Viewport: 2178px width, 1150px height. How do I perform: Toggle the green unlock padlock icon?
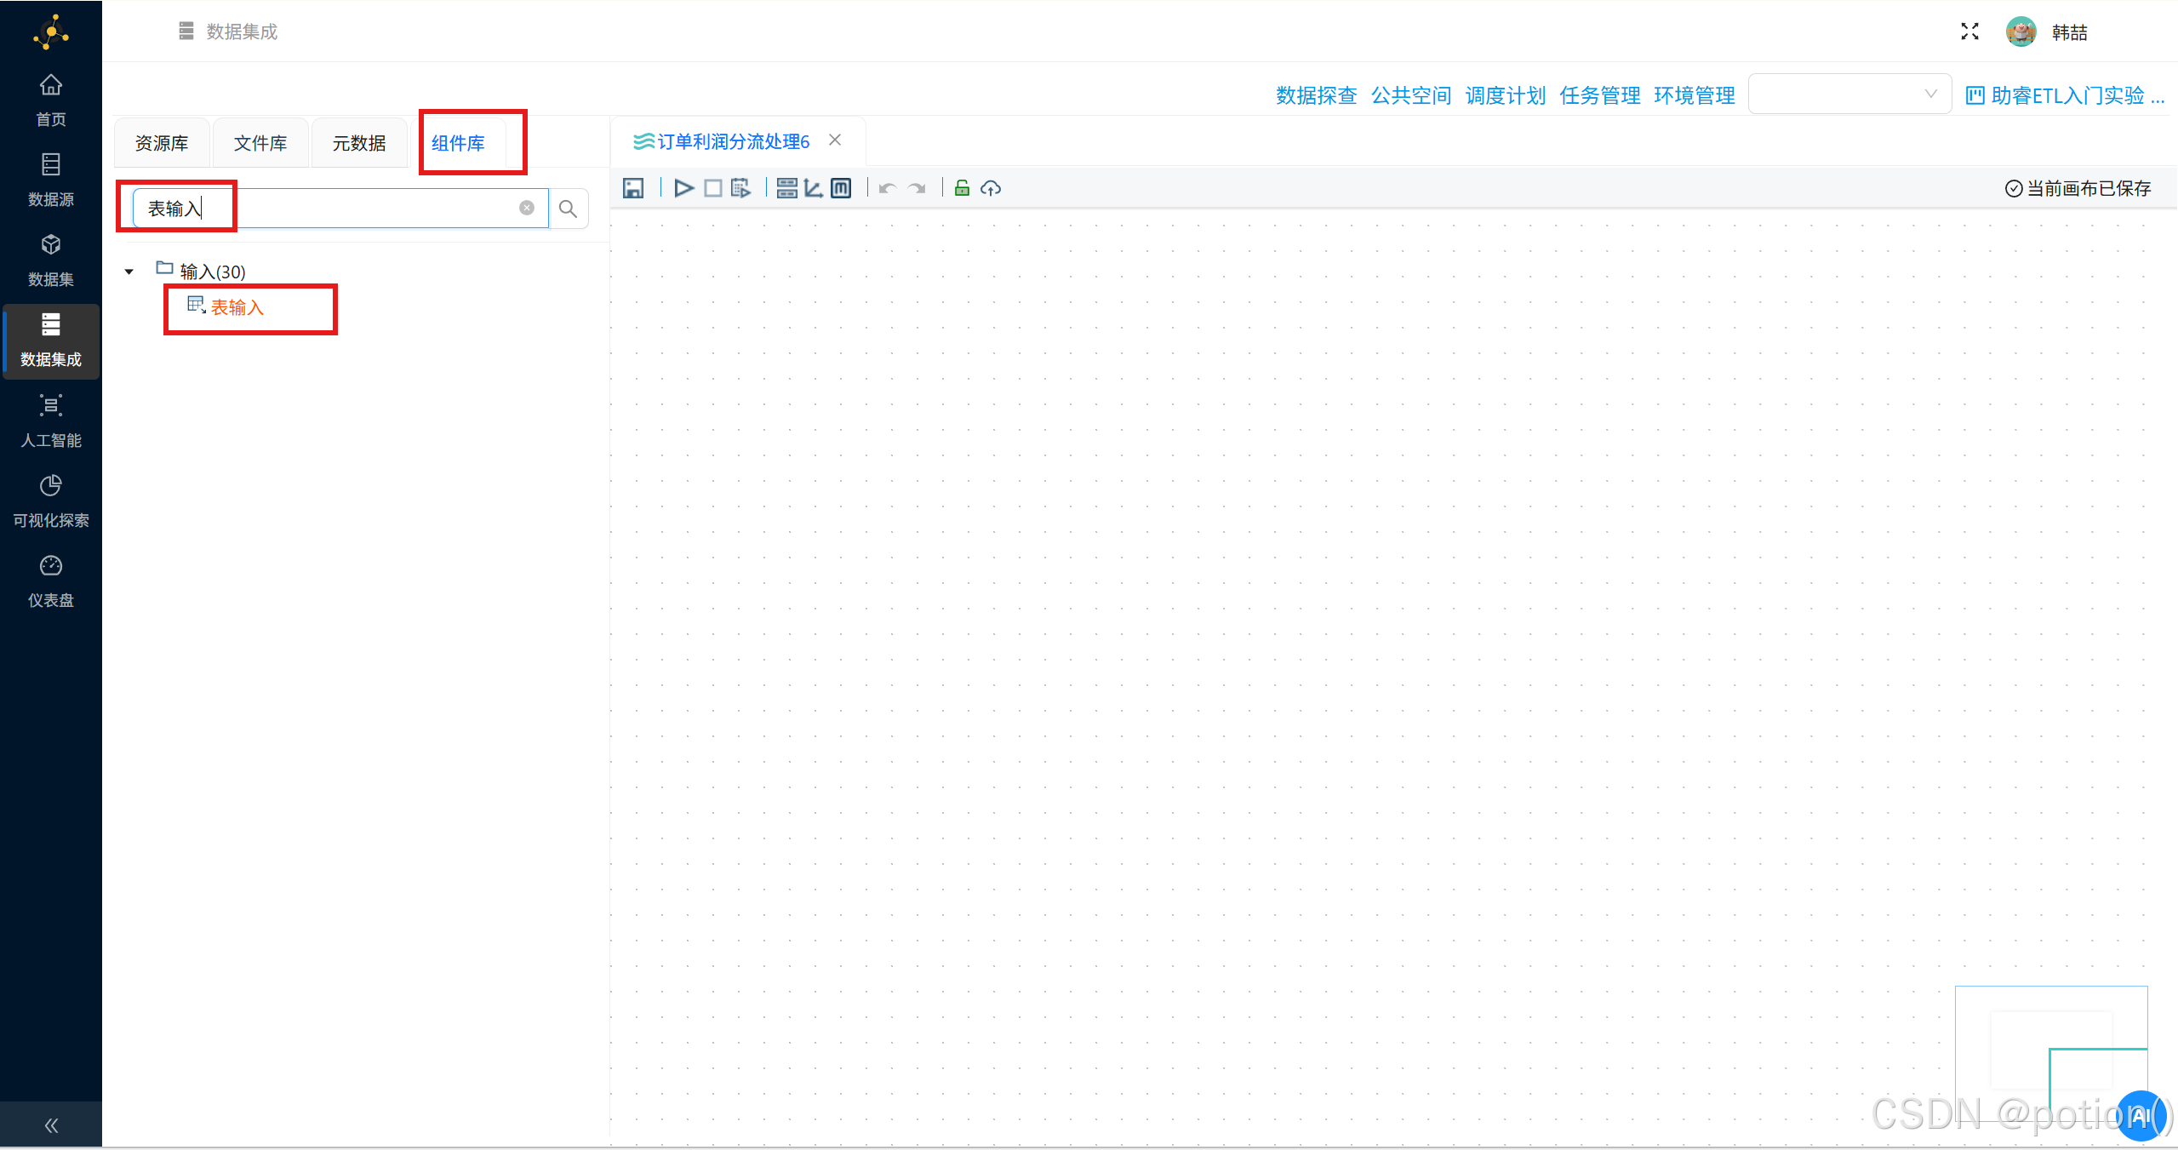click(962, 188)
